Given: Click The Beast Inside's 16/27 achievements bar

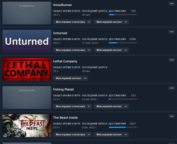Looking at the screenshot, I should [123, 127].
